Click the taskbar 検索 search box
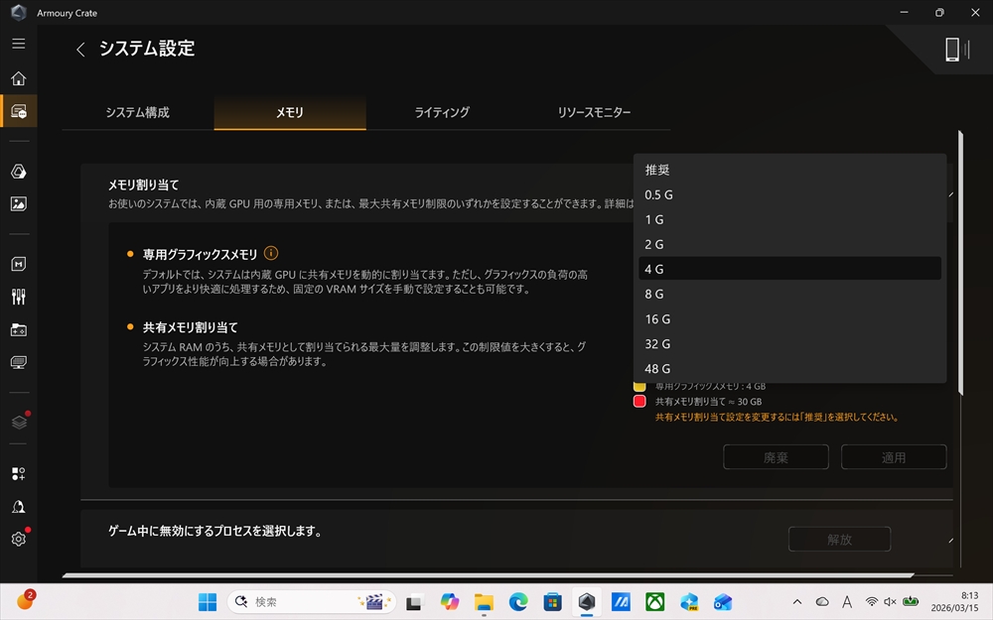The image size is (993, 620). point(312,602)
